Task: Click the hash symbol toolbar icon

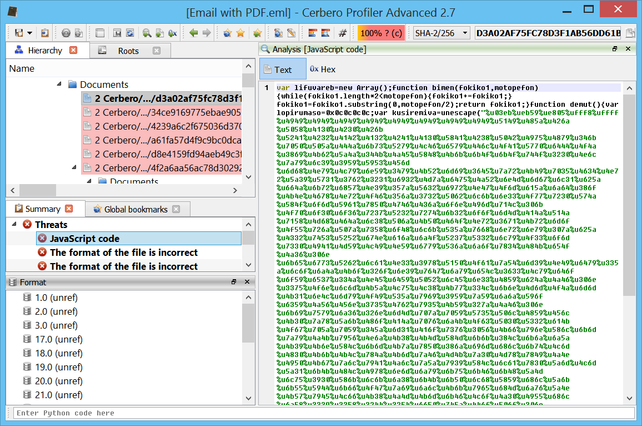Action: coord(342,33)
